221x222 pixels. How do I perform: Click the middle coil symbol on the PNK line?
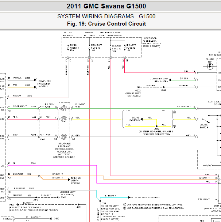[64, 119]
